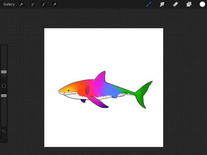Screen dimensions: 207x155
Task: Tap the square Modify button in sidebar
Action: tap(4, 86)
